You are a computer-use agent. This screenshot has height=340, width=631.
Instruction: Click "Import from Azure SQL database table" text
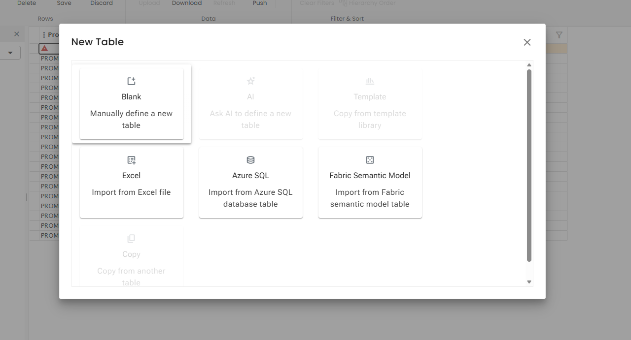click(250, 198)
